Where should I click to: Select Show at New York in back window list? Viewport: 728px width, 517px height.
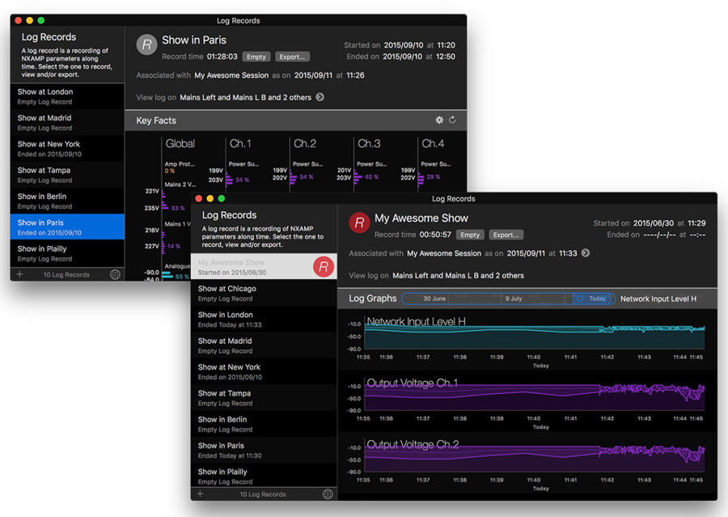pos(67,149)
